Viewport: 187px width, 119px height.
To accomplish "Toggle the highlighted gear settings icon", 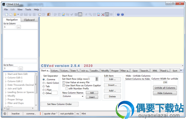I will pos(107,15).
